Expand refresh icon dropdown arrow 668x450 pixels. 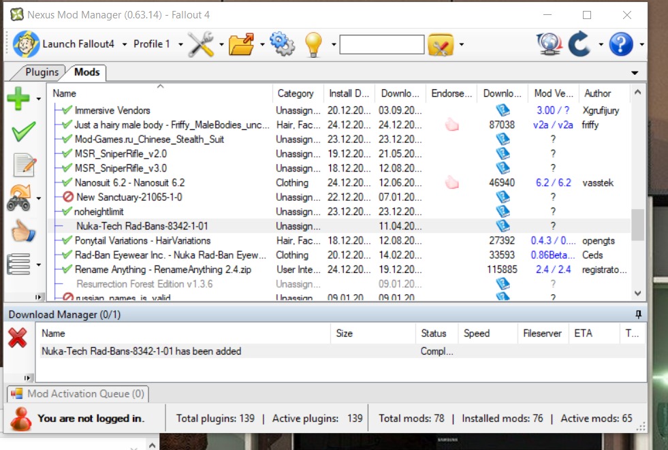pyautogui.click(x=601, y=44)
